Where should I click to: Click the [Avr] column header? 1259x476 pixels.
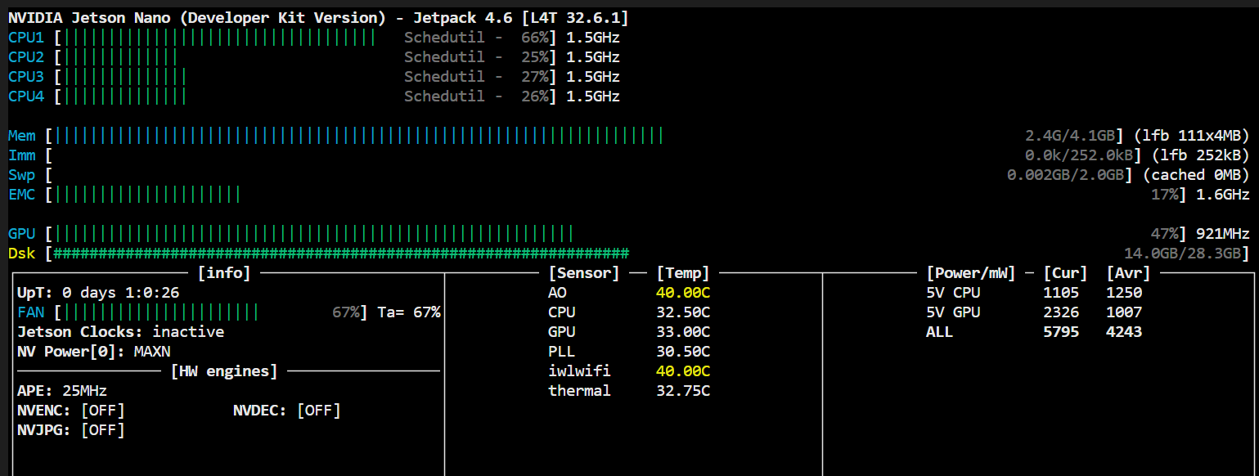[1128, 273]
